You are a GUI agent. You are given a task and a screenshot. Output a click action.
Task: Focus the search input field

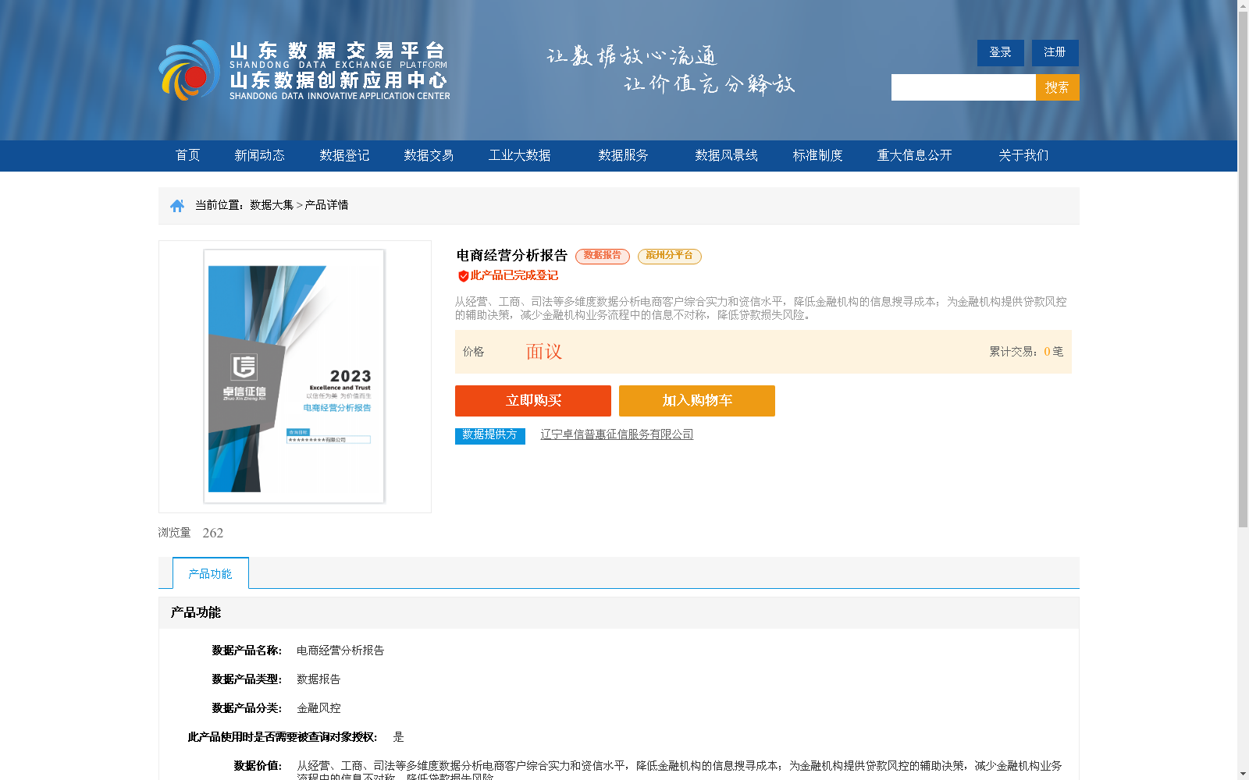[963, 87]
